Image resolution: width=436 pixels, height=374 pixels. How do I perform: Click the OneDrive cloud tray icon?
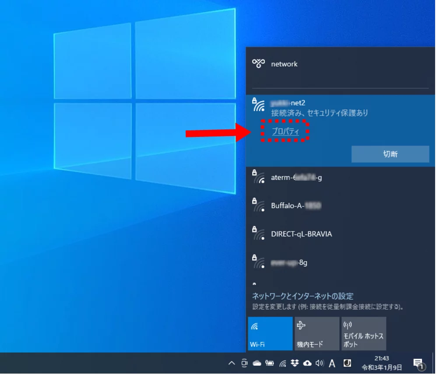pyautogui.click(x=257, y=363)
